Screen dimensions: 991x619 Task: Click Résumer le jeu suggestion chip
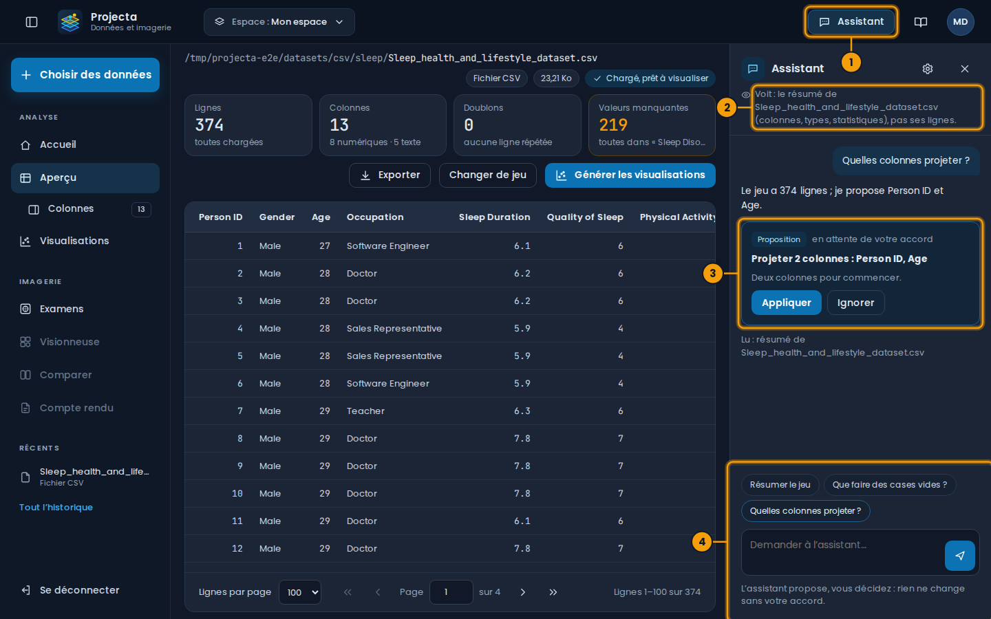(780, 485)
